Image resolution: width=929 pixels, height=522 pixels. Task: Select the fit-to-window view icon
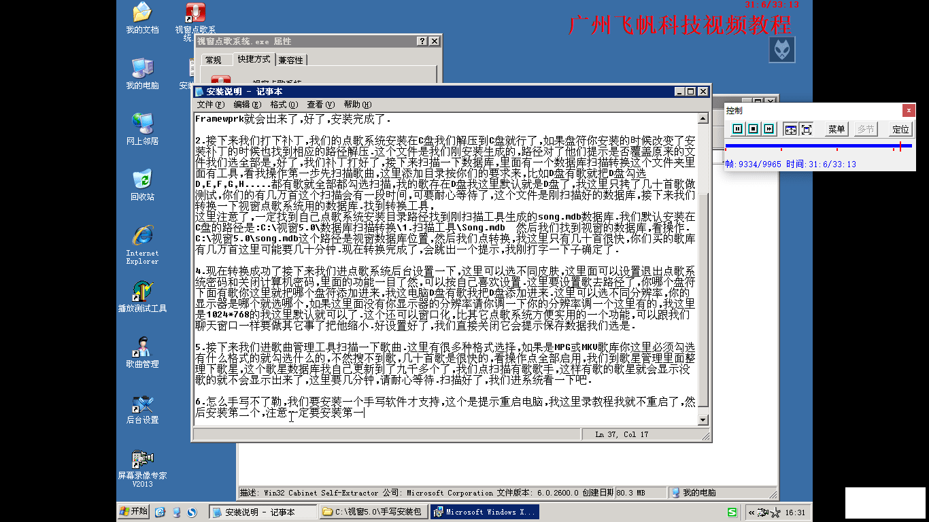[x=790, y=129]
